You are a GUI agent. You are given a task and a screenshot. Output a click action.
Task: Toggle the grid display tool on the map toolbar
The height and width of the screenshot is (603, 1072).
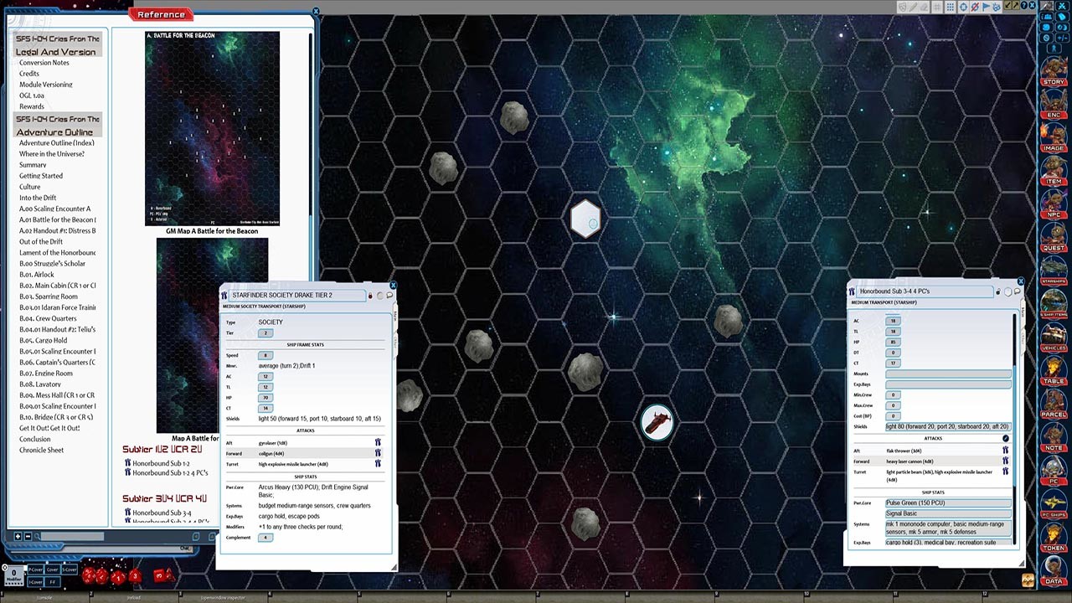click(x=936, y=8)
